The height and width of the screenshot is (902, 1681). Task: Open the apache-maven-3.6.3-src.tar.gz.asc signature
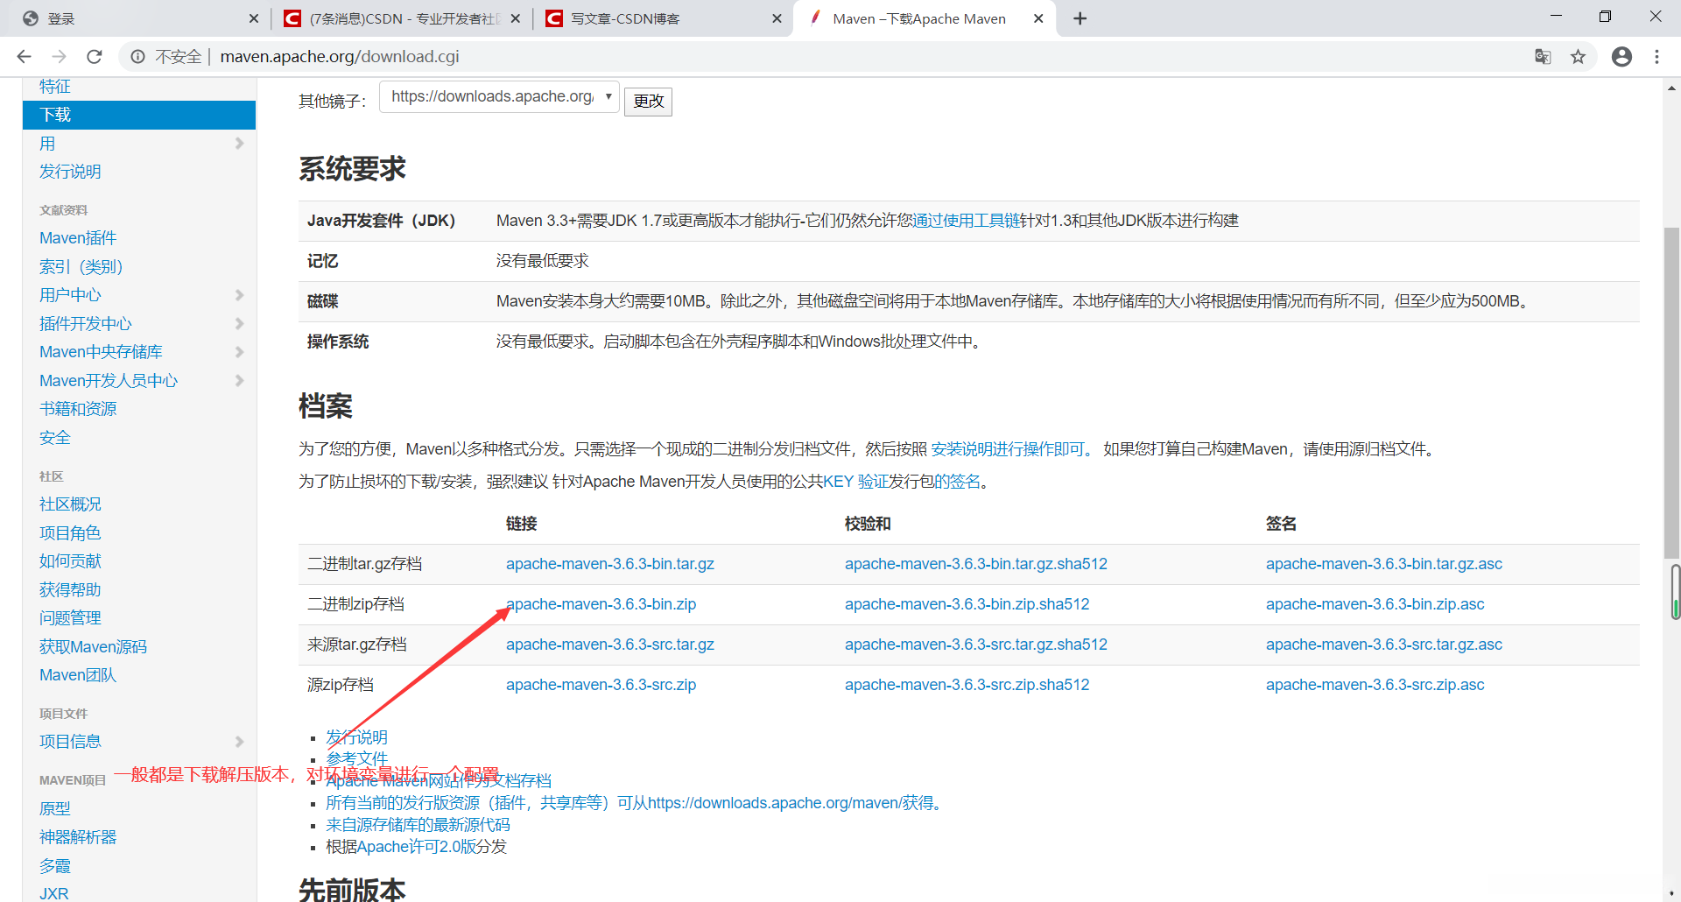point(1384,645)
